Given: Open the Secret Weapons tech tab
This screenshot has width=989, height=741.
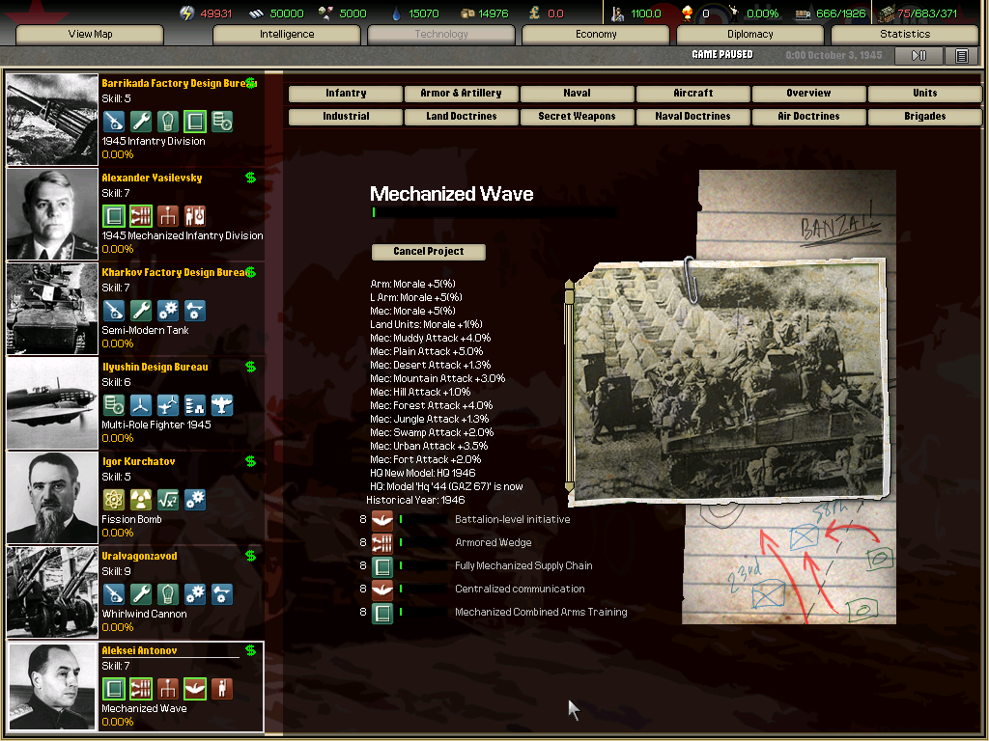Looking at the screenshot, I should tap(577, 117).
